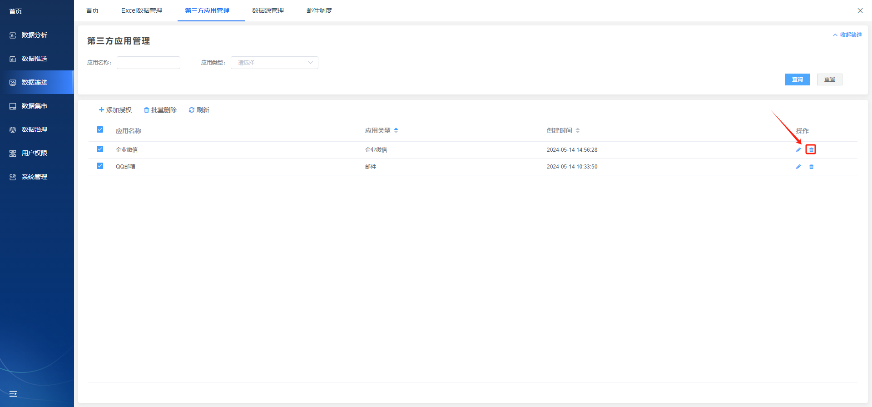The height and width of the screenshot is (407, 872).
Task: Edit the 企业微信 row
Action: [x=798, y=150]
